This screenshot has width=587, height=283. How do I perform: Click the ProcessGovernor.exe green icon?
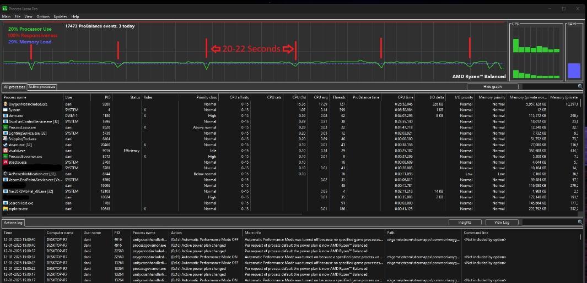pyautogui.click(x=6, y=157)
